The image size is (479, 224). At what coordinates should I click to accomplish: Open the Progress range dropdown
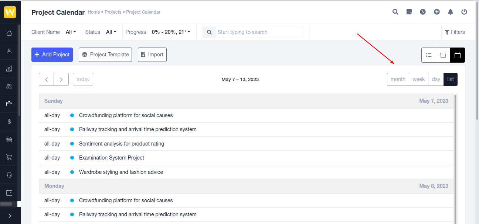pyautogui.click(x=171, y=32)
